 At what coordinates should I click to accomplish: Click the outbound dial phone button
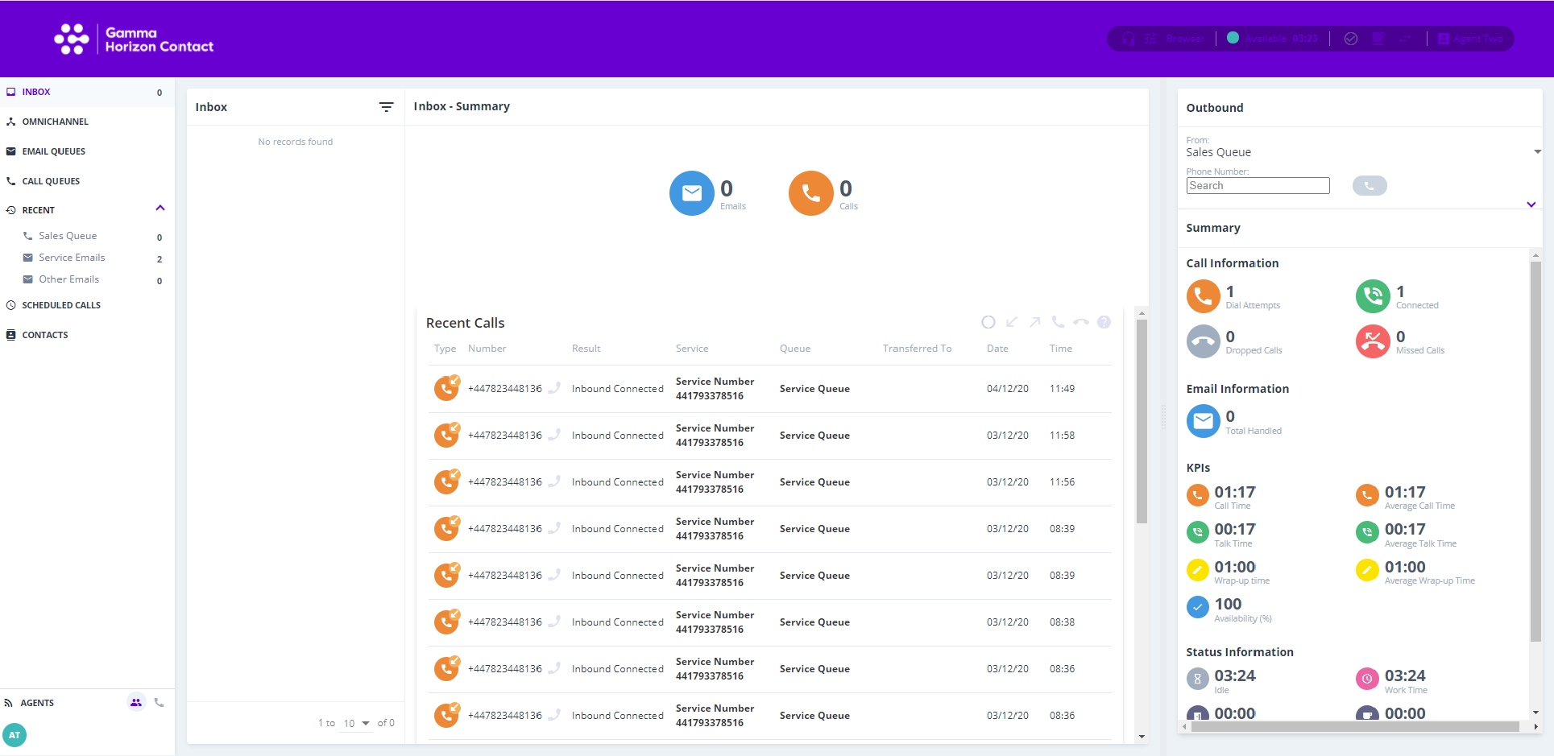pos(1369,186)
